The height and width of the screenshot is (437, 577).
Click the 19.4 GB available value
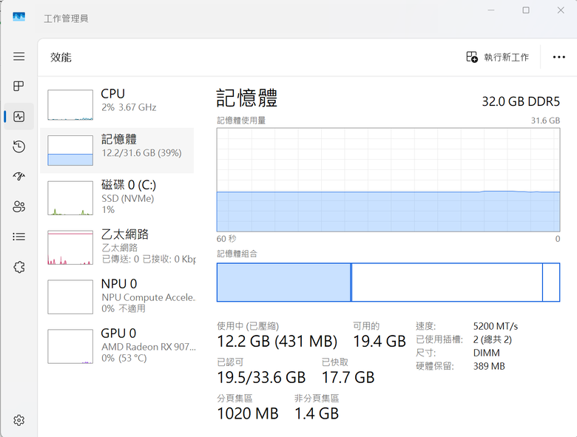pyautogui.click(x=379, y=342)
